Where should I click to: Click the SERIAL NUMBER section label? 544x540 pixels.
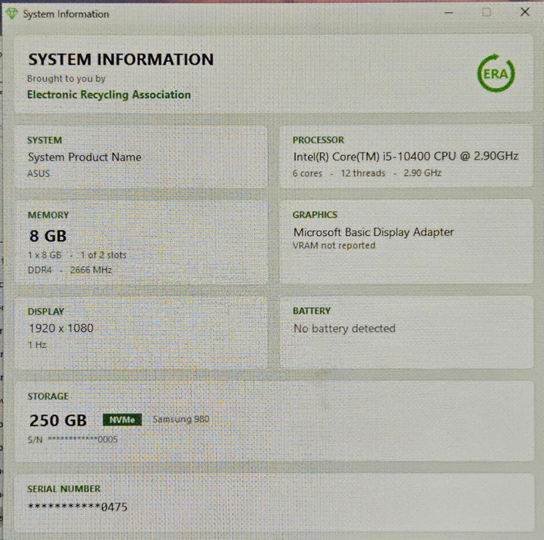64,488
